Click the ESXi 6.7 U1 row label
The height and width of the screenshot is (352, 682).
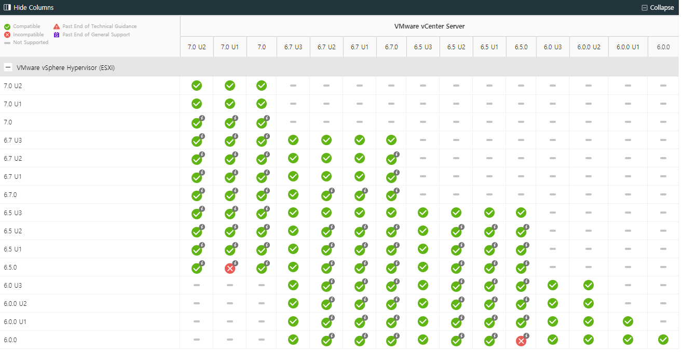tap(12, 176)
